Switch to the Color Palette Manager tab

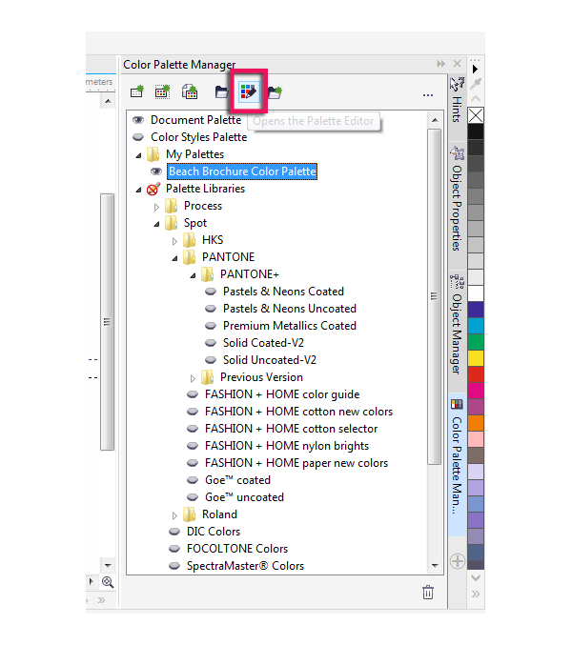457,465
